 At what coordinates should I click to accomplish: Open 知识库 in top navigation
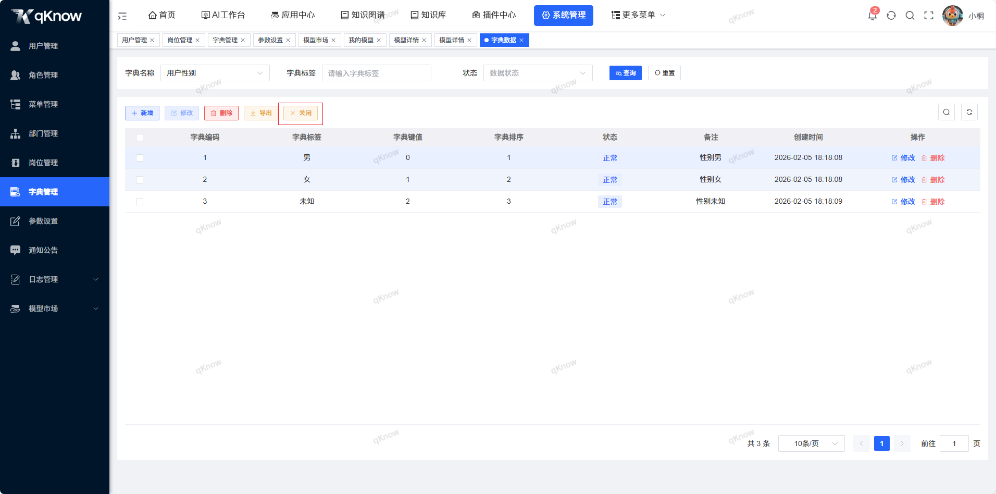coord(428,15)
